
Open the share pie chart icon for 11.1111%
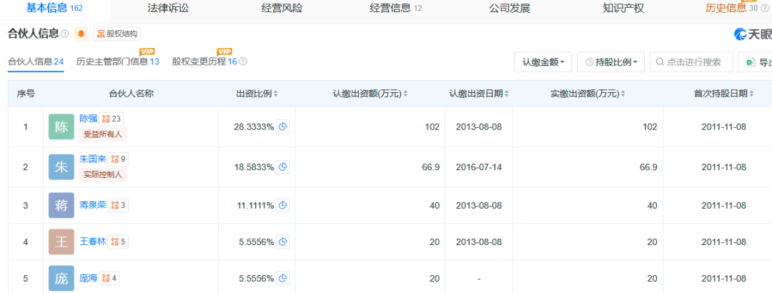[282, 205]
